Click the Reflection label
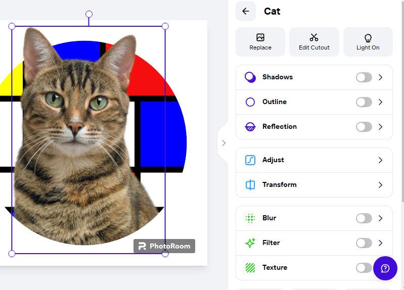The width and height of the screenshot is (404, 290). click(x=279, y=126)
